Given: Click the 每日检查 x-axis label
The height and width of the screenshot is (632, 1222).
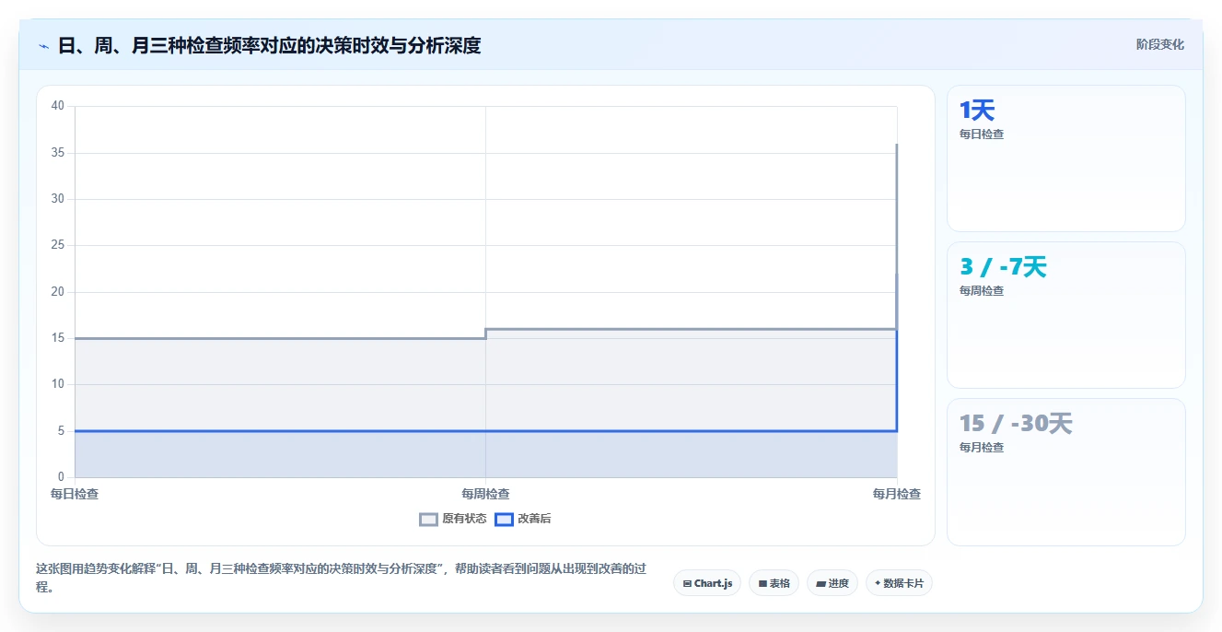Looking at the screenshot, I should (75, 494).
